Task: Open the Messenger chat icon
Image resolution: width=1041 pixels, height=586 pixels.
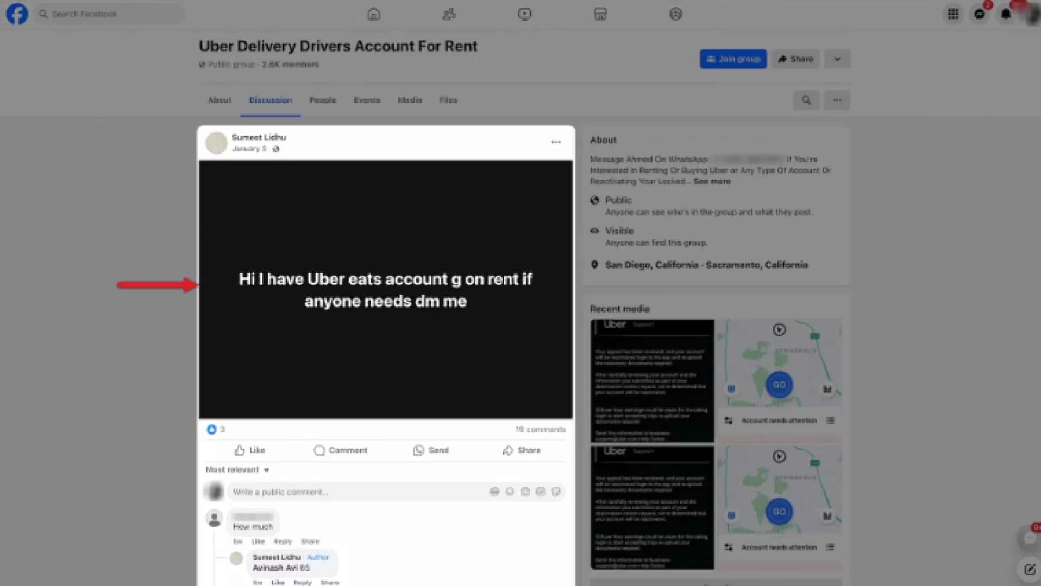Action: (980, 14)
